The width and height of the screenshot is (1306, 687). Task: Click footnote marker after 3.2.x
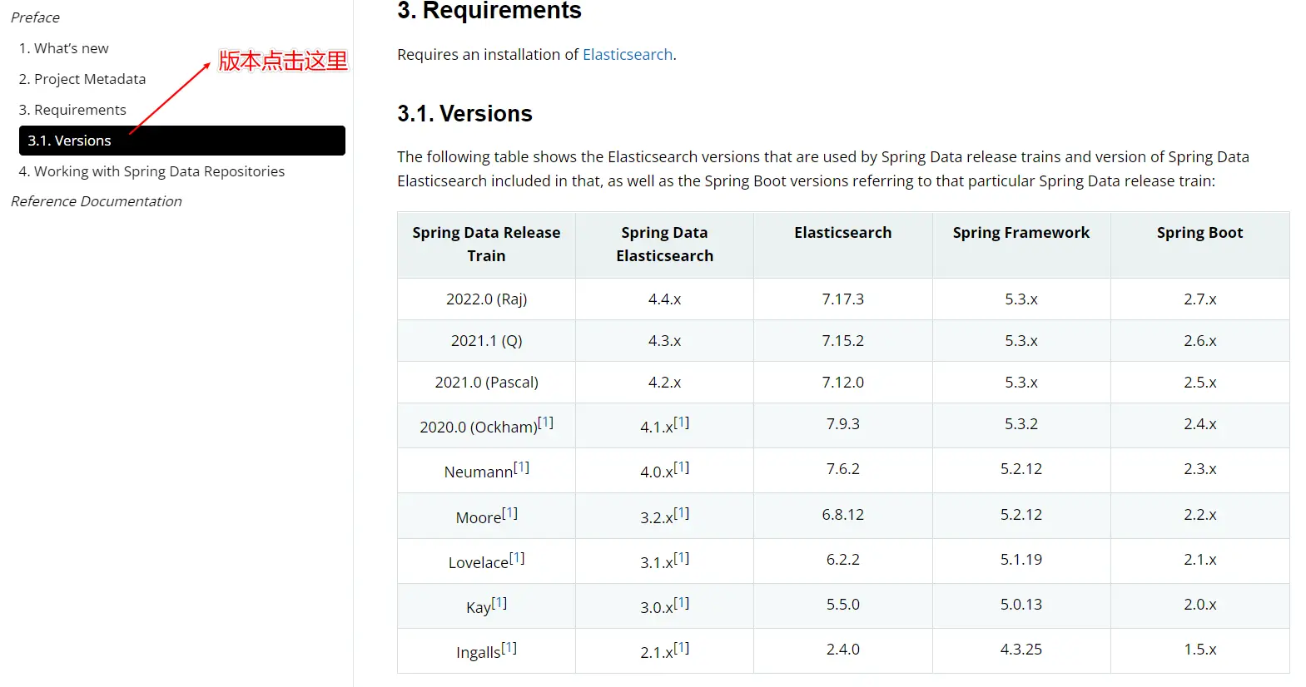coord(682,512)
